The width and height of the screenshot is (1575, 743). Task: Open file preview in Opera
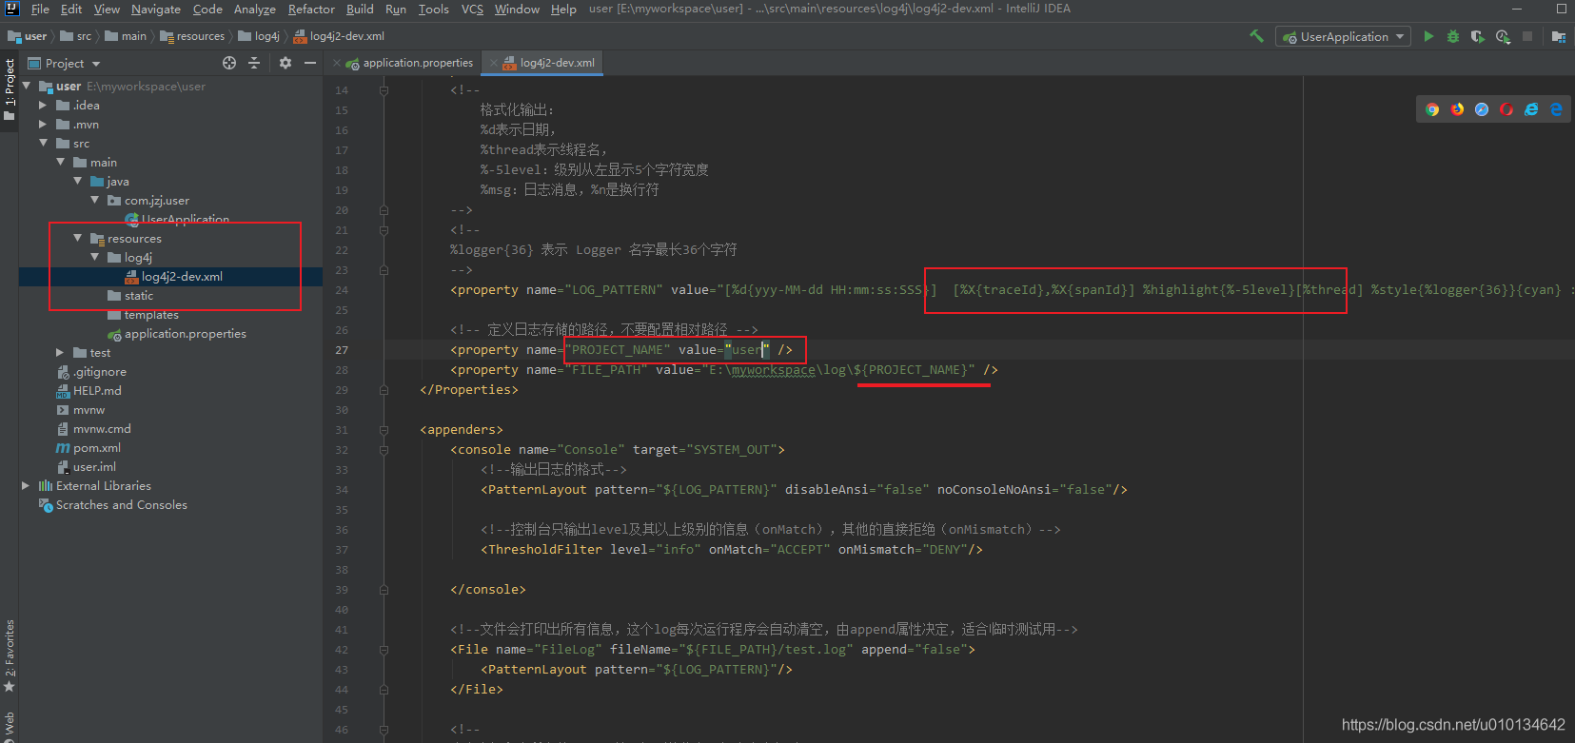(x=1506, y=109)
